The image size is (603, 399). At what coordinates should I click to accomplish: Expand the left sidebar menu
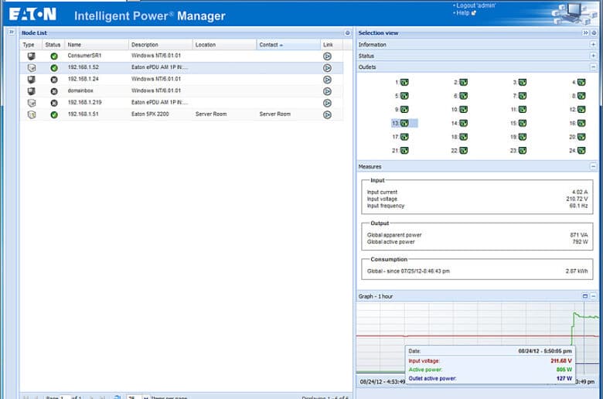click(12, 32)
